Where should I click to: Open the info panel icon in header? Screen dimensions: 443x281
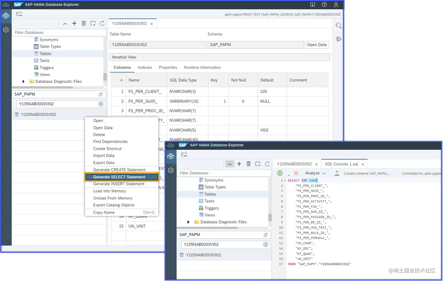313,4
